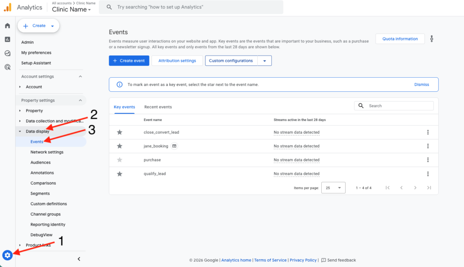
Task: Toggle the qualify_lead key event star
Action: pyautogui.click(x=120, y=174)
